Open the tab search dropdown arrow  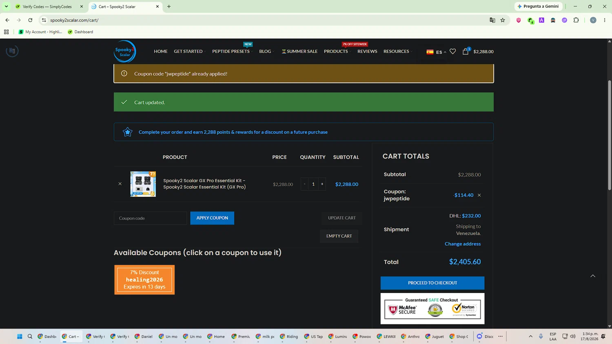coord(7,7)
